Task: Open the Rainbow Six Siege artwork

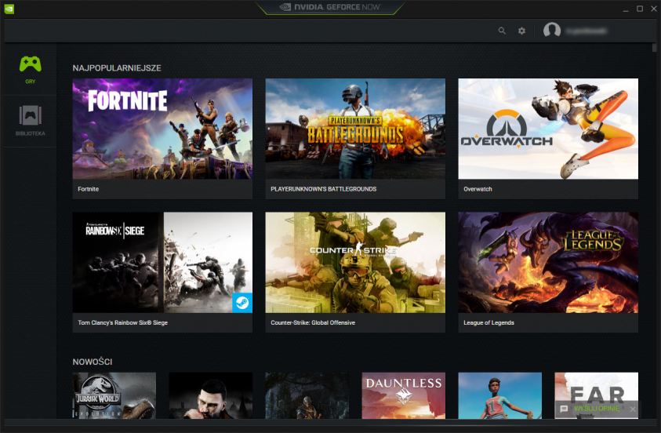Action: click(x=162, y=262)
